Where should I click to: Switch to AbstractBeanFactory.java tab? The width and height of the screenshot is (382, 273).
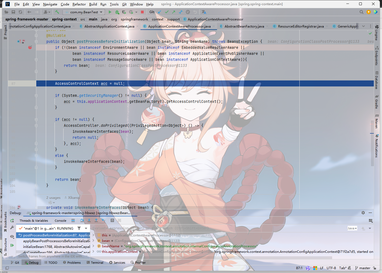tap(244, 26)
